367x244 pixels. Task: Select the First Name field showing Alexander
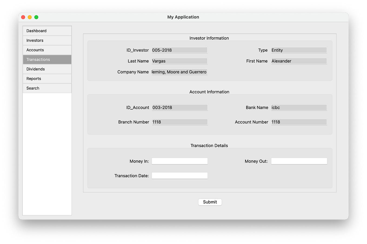pos(299,61)
